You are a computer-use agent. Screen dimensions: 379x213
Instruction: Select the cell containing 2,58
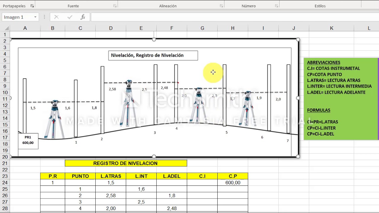(x=111, y=196)
